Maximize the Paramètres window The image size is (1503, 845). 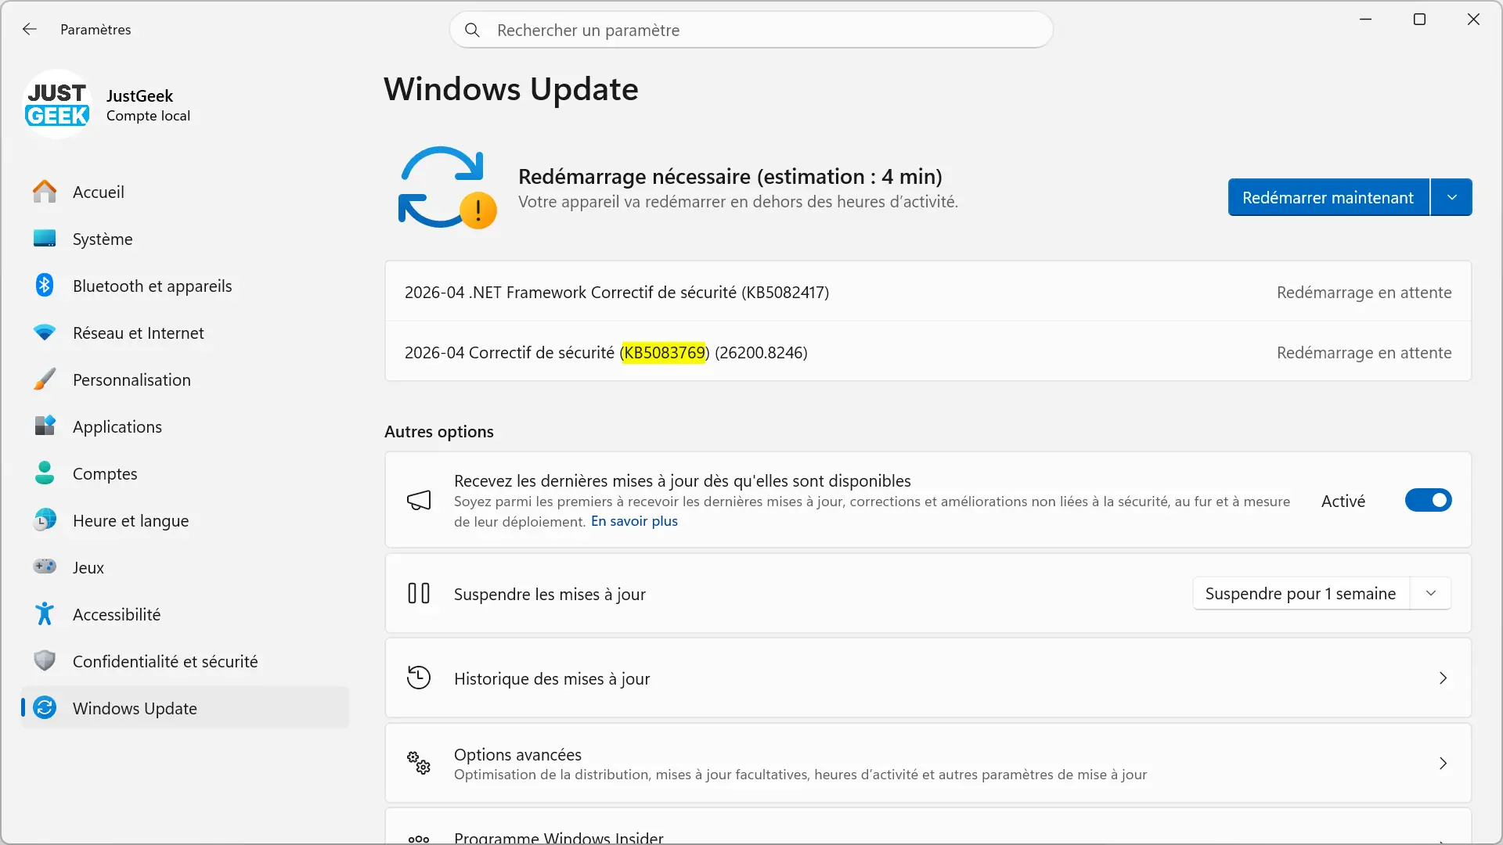point(1419,20)
